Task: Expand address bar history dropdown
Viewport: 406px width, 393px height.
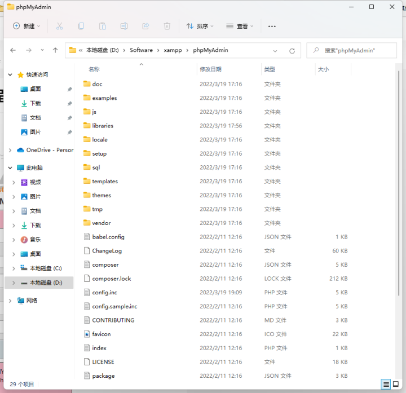Action: coord(275,51)
